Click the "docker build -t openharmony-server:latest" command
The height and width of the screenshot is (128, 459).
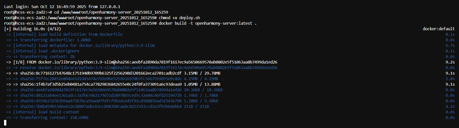(207, 23)
